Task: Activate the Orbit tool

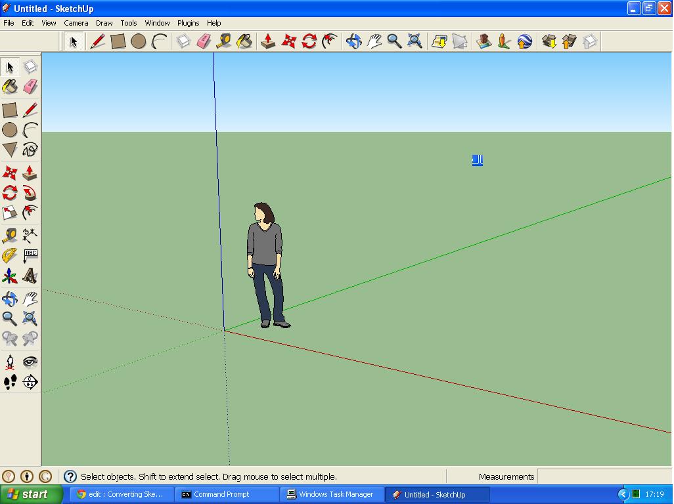Action: point(353,41)
